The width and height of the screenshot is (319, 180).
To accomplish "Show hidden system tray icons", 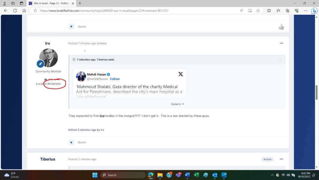I will click(x=272, y=175).
